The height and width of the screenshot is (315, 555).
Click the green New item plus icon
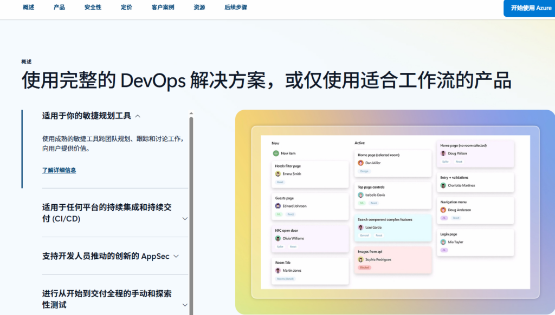(276, 153)
